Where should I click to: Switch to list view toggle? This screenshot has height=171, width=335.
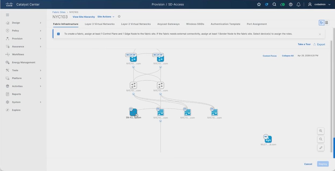click(326, 23)
